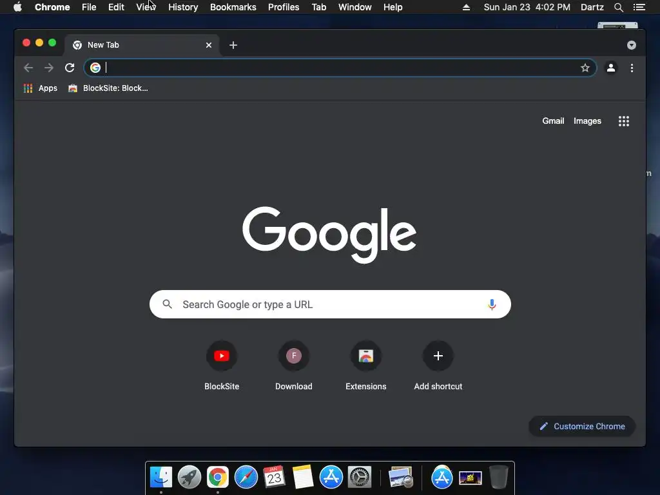The width and height of the screenshot is (660, 495).
Task: Open Spotlight search in menu bar
Action: point(618,7)
